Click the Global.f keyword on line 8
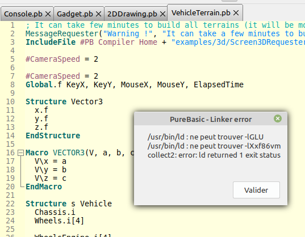The height and width of the screenshot is (237, 305). [x=44, y=84]
